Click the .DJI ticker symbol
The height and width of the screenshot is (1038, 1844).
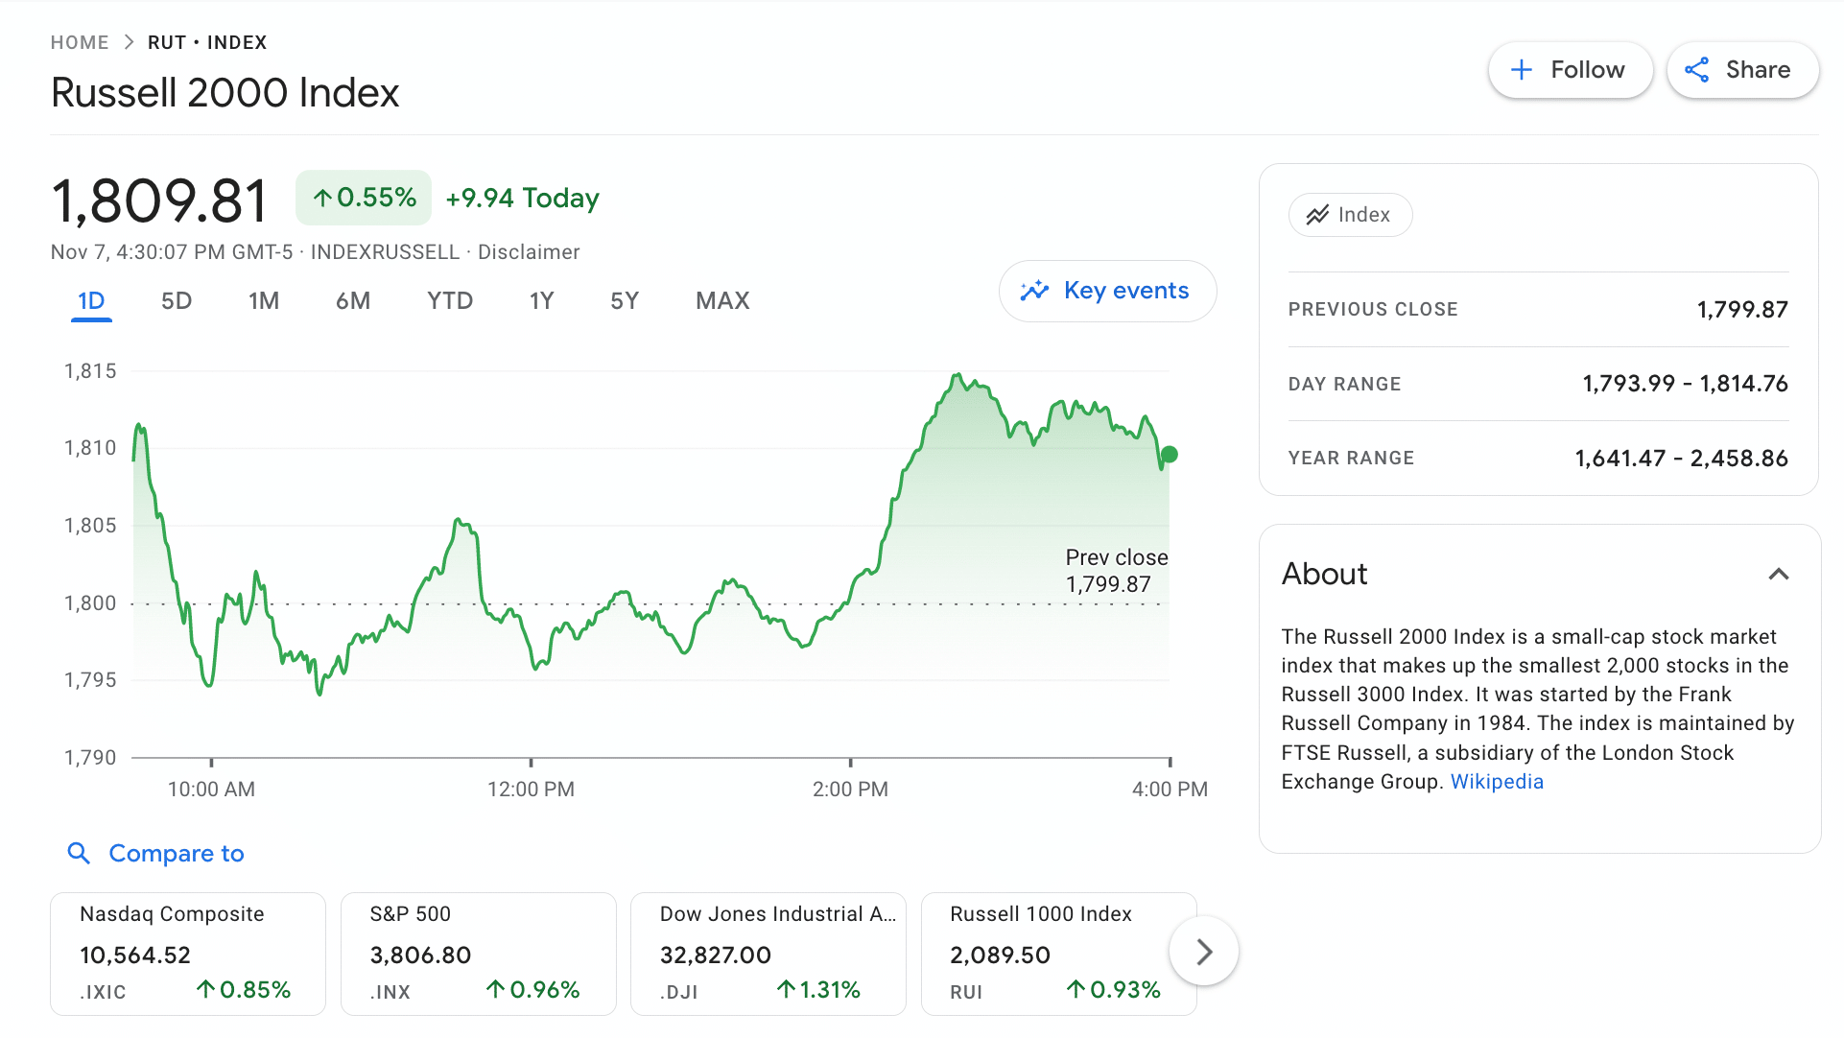tap(679, 992)
